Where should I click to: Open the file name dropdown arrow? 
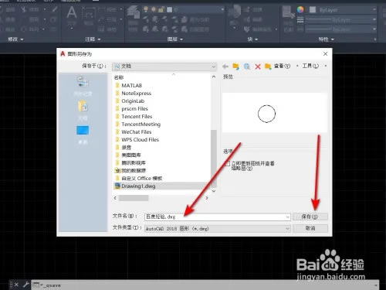(287, 217)
